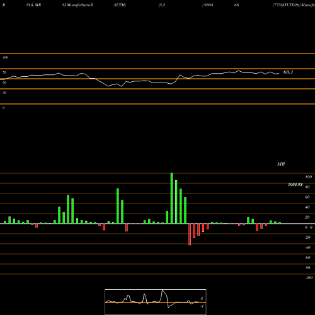This screenshot has height=315, width=315.
Task: Click the 50 level label on RSI axis
Action: (x=4, y=83)
